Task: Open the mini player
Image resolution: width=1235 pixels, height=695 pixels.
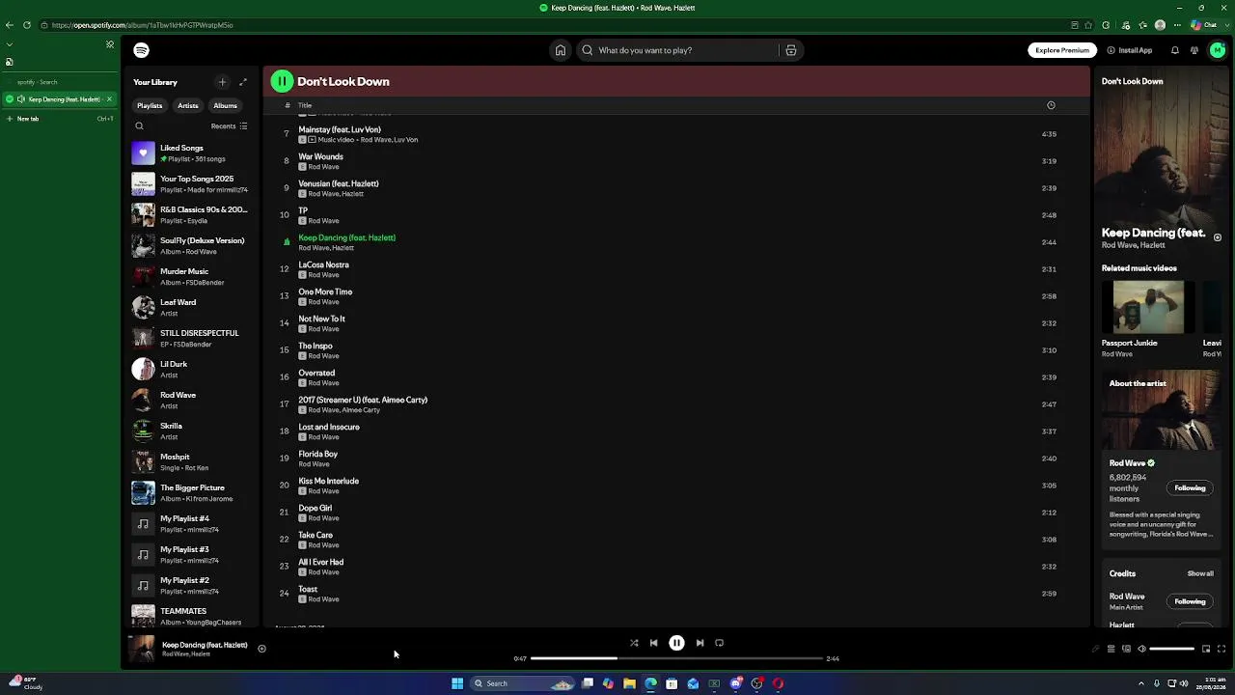Action: point(1205,649)
